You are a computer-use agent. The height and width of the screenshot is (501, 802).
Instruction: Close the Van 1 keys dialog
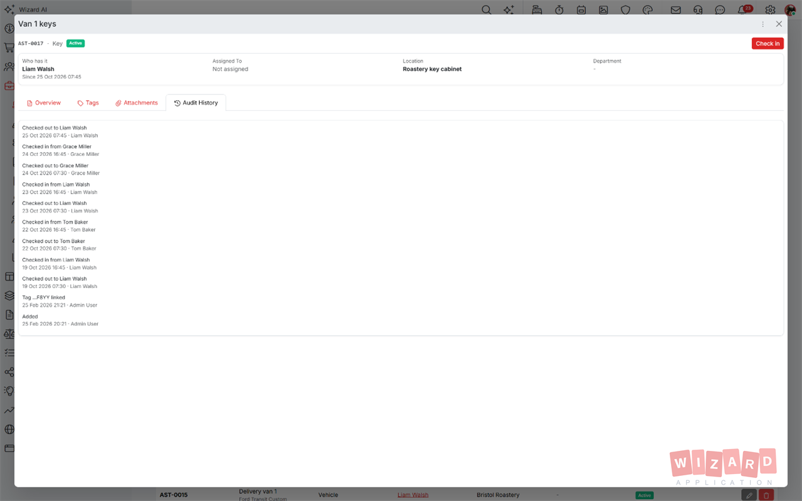779,24
